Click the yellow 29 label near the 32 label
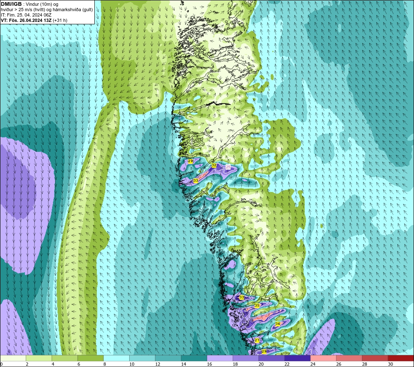The width and height of the screenshot is (414, 367). 190,161
